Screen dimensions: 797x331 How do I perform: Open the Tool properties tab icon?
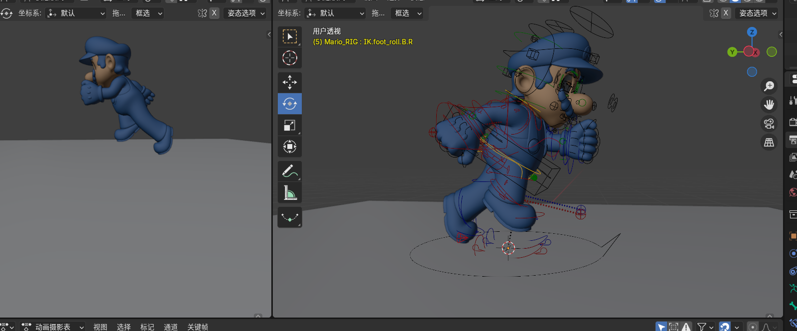pyautogui.click(x=793, y=100)
